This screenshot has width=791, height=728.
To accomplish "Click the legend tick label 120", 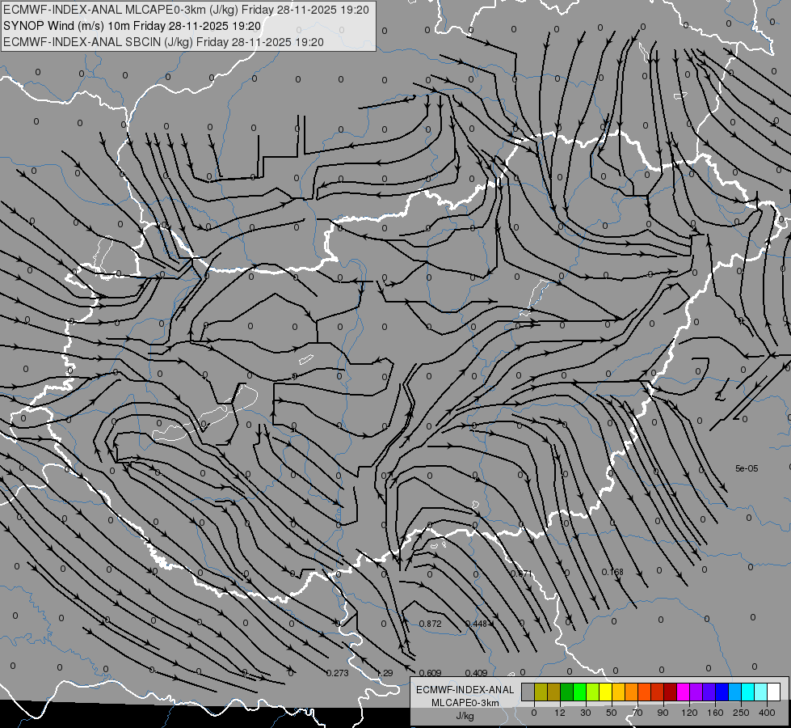I will pos(689,713).
